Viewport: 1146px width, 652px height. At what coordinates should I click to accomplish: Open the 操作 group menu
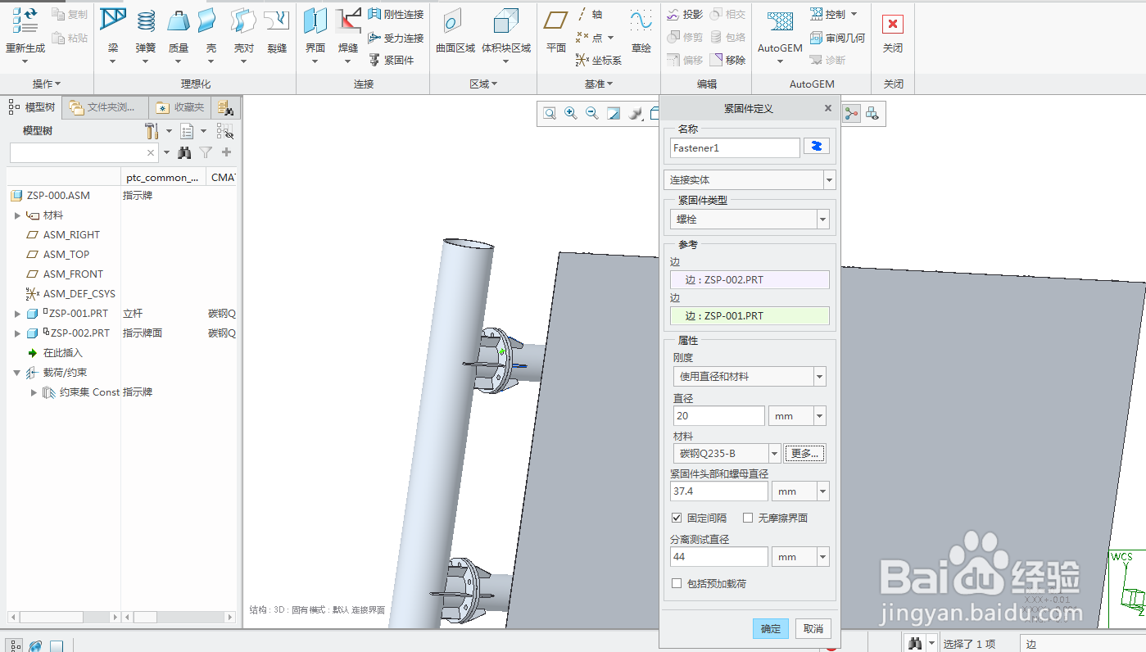point(47,84)
